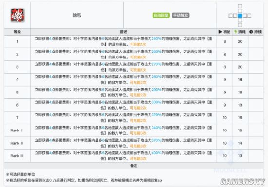
Task: Click the 等级 column header
Action: 17,32
